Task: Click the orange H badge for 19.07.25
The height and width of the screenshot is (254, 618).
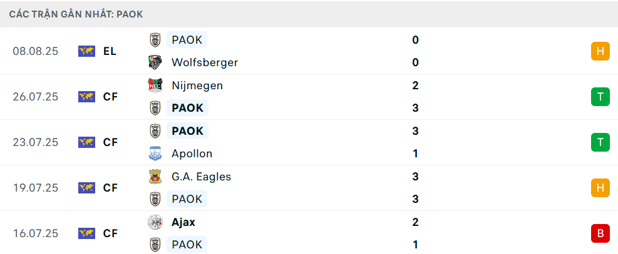Action: [600, 188]
